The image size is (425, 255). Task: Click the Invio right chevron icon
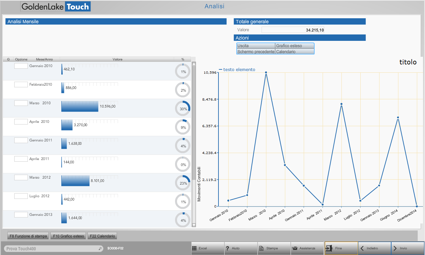point(395,248)
